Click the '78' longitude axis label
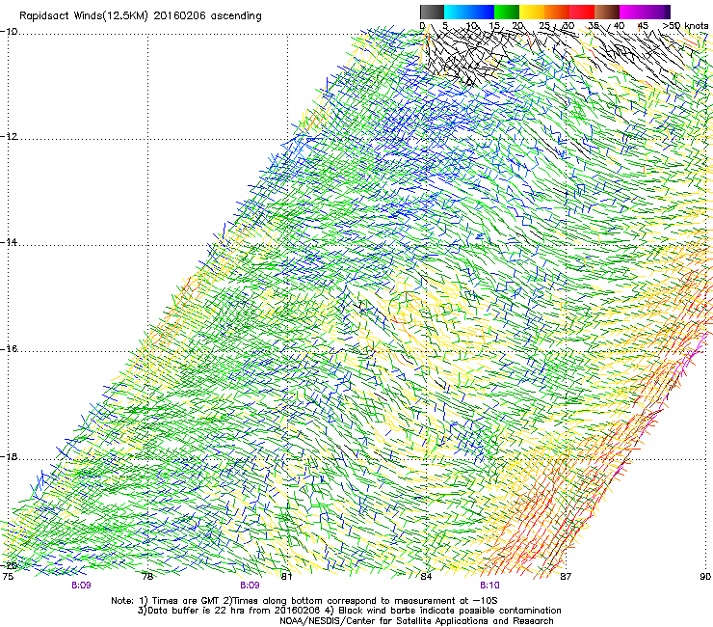This screenshot has width=713, height=627. (x=147, y=577)
